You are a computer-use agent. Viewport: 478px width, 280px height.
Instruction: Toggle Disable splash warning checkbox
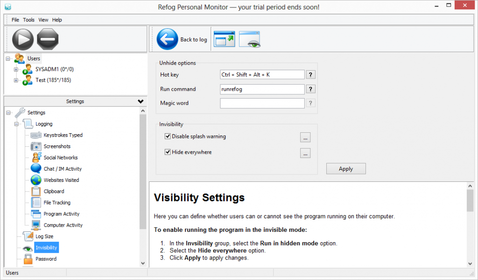[x=168, y=136]
